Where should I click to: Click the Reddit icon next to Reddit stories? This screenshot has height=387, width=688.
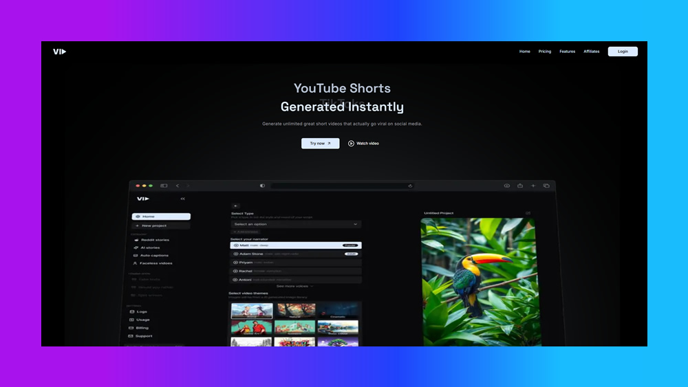[136, 240]
